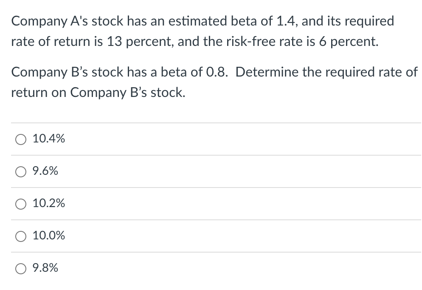Select the 9.6% radio button
Viewport: 422px width, 290px height.
[x=21, y=172]
